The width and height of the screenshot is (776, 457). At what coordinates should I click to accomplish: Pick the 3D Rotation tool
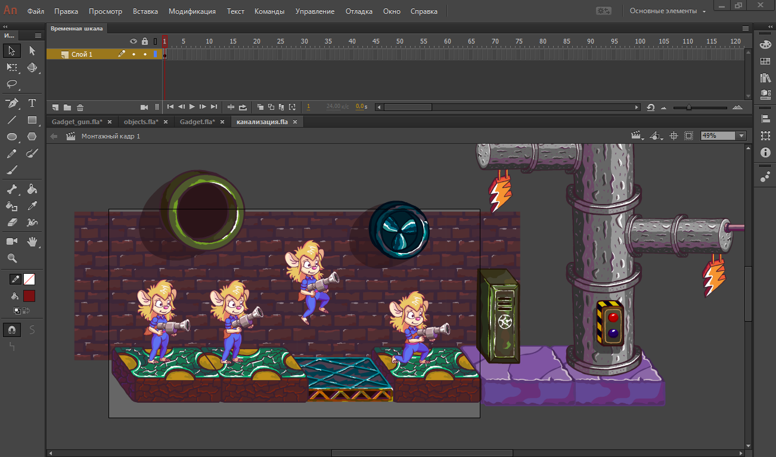point(32,67)
